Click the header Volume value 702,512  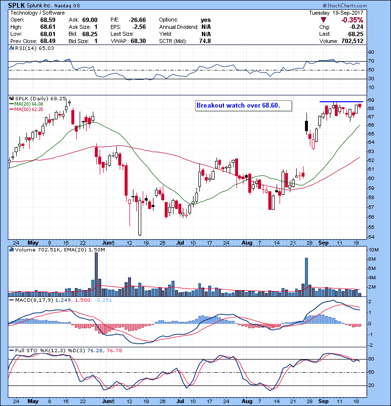point(352,41)
